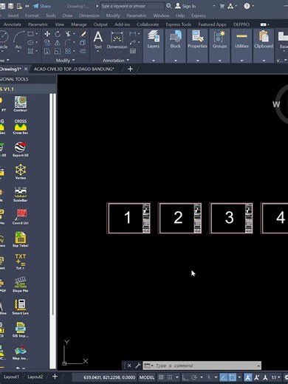288x384 pixels.
Task: Select the Stretch tool in Modify panel
Action: 47,51
